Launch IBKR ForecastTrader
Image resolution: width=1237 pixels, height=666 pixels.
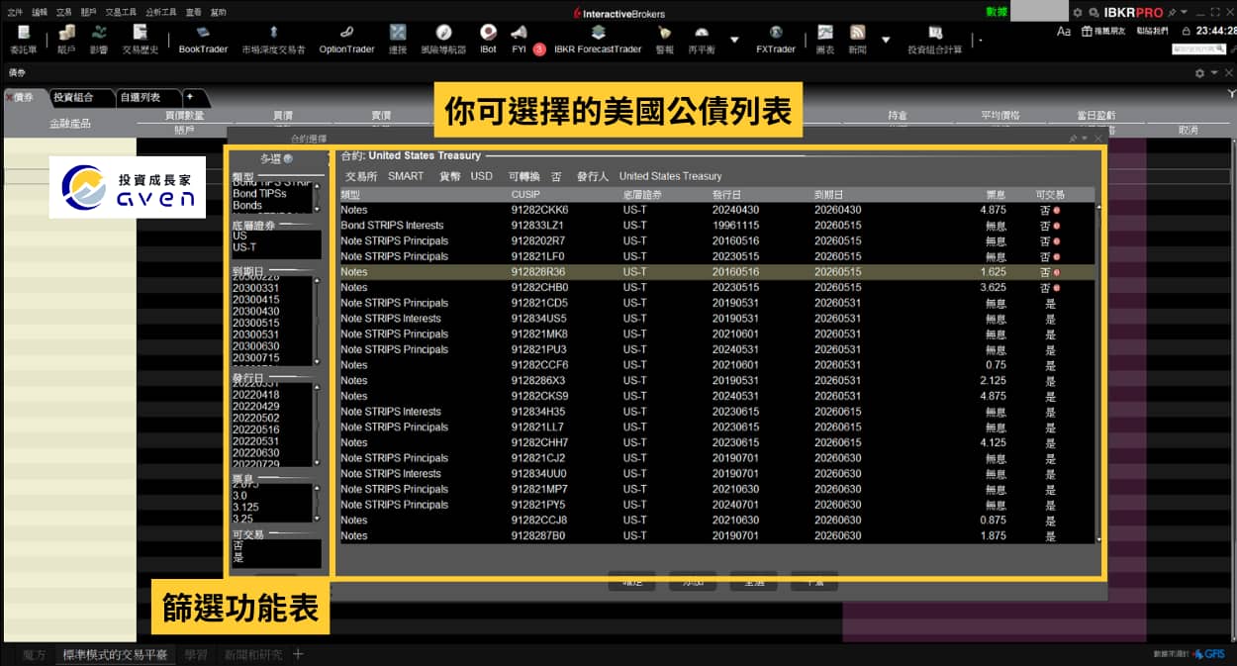[x=598, y=39]
